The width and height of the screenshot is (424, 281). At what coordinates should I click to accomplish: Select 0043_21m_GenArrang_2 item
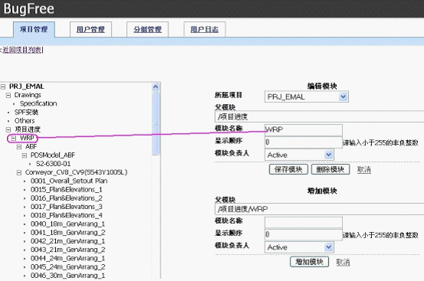[68, 250]
